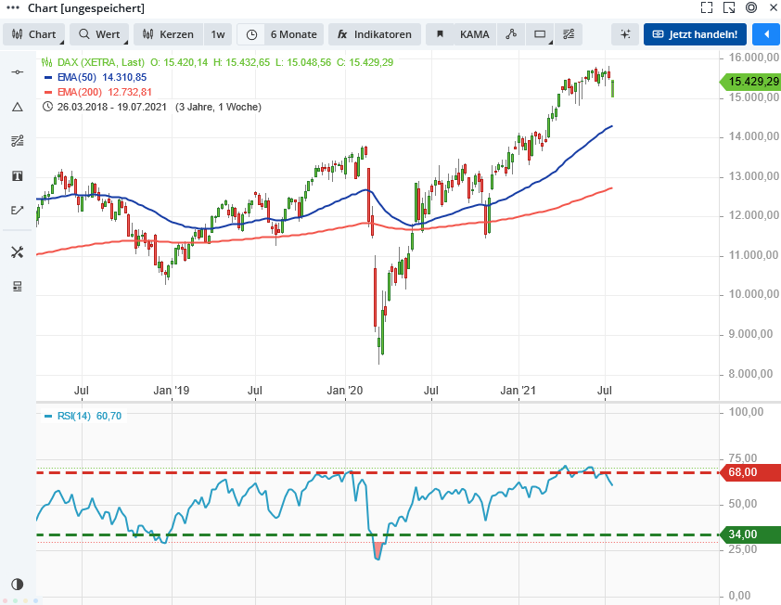Viewport: 781px width, 605px height.
Task: Open the Chart type dropdown
Action: 35,33
